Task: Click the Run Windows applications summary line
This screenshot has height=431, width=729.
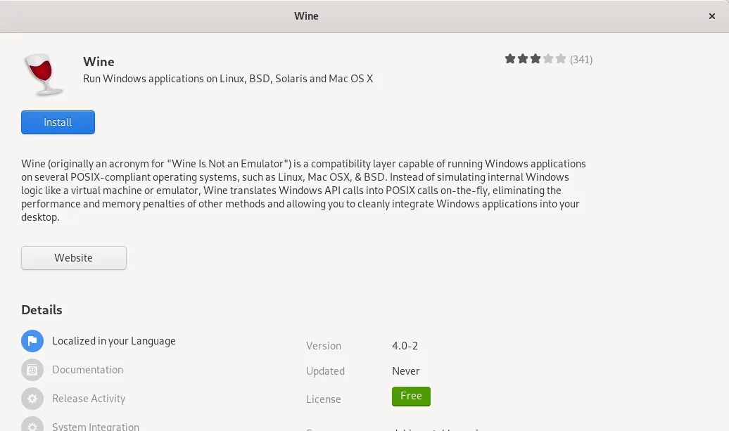Action: click(228, 79)
